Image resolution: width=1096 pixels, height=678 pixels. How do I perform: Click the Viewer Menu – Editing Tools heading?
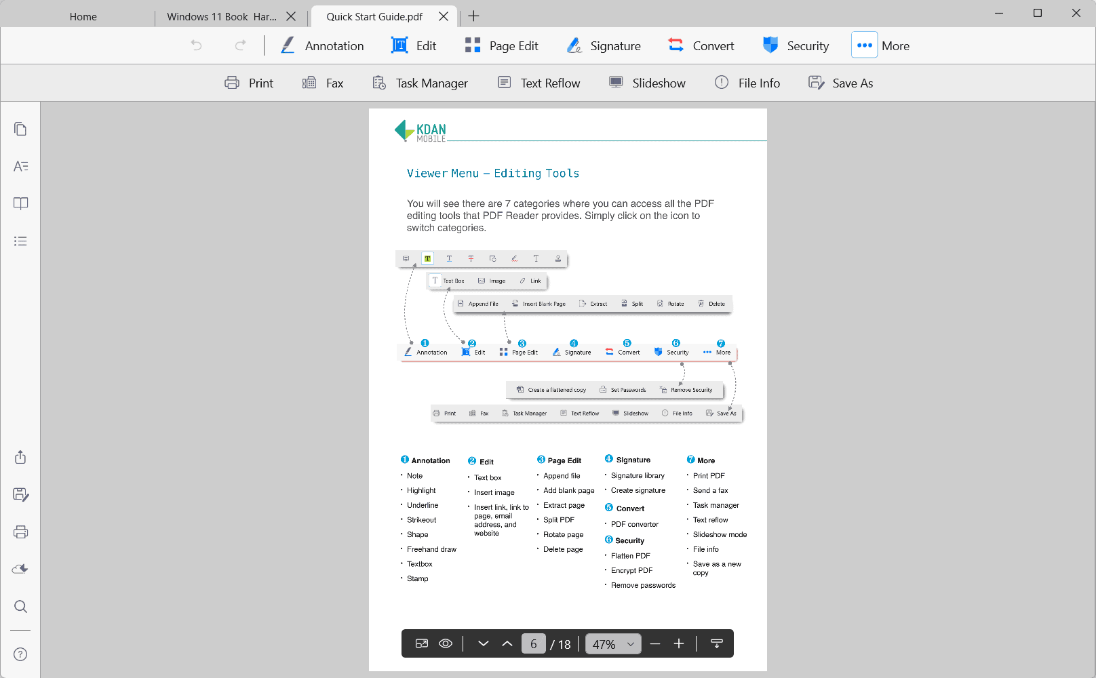click(493, 173)
